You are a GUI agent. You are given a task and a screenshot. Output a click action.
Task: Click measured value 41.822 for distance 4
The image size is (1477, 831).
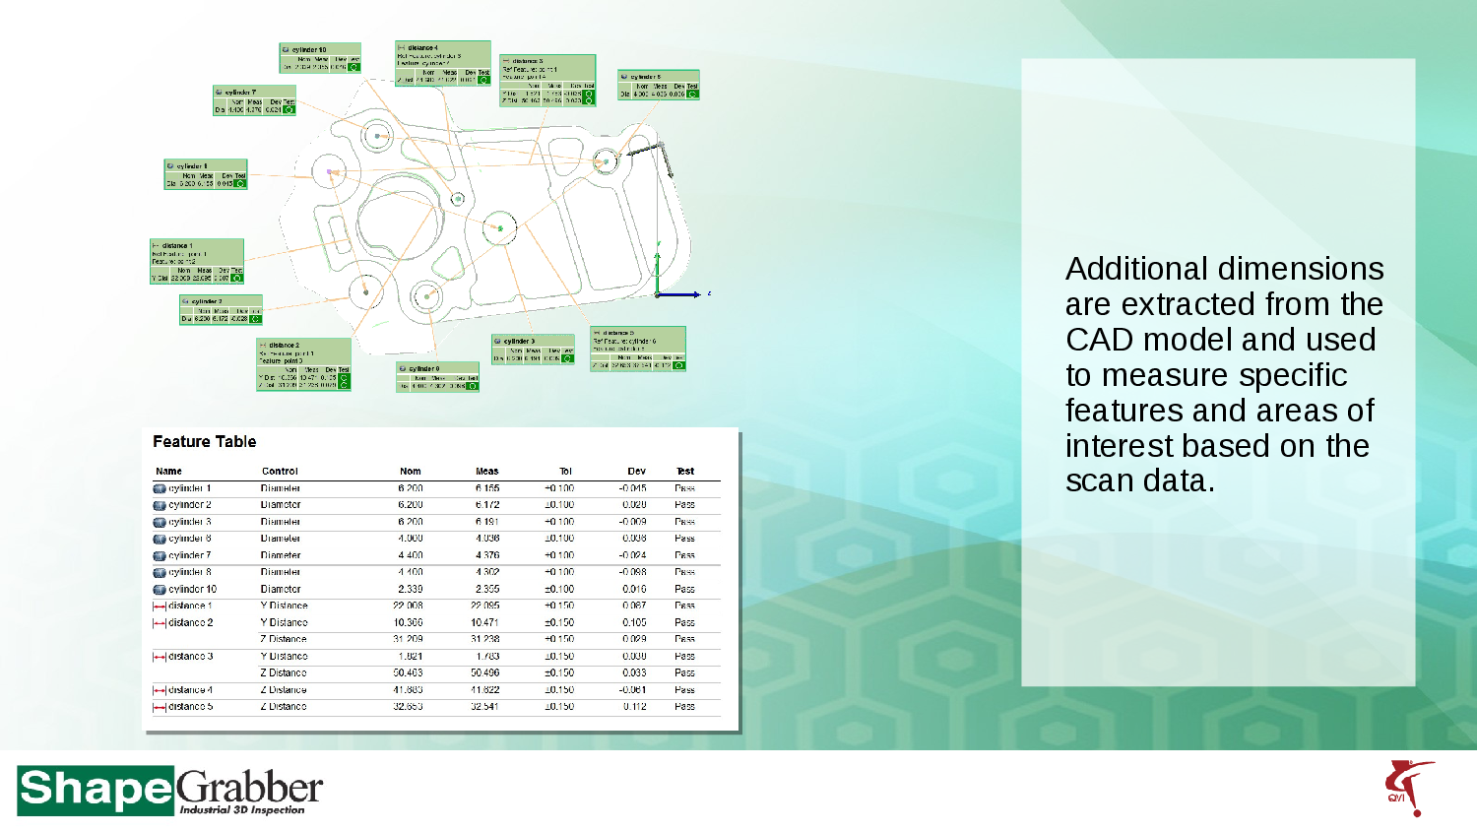484,690
